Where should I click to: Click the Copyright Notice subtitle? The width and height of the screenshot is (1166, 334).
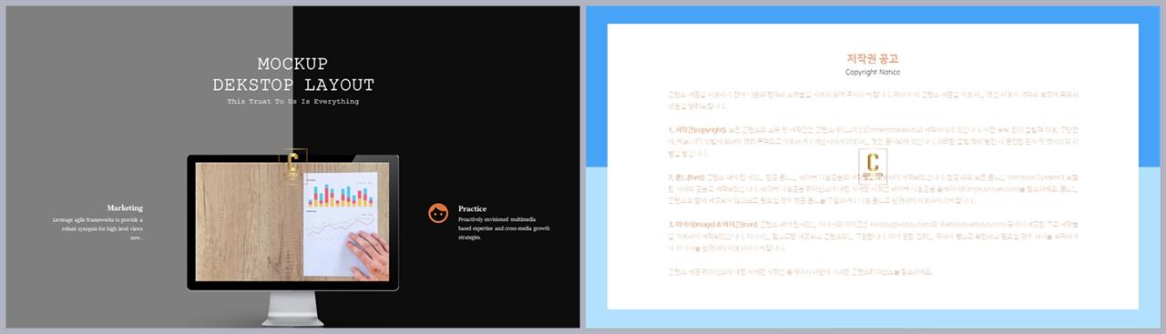click(x=873, y=71)
